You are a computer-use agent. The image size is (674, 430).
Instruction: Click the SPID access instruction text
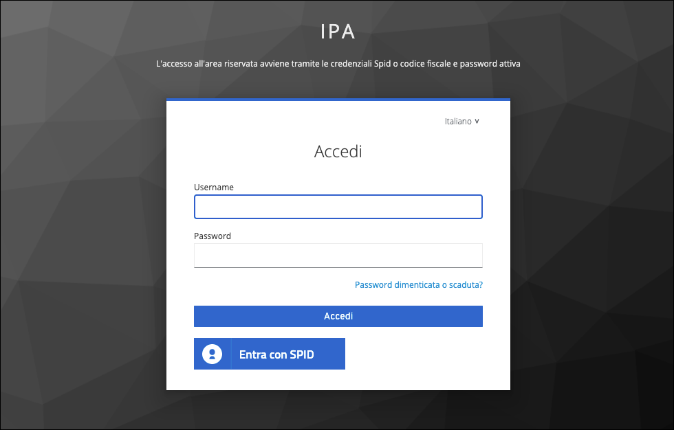coord(338,64)
